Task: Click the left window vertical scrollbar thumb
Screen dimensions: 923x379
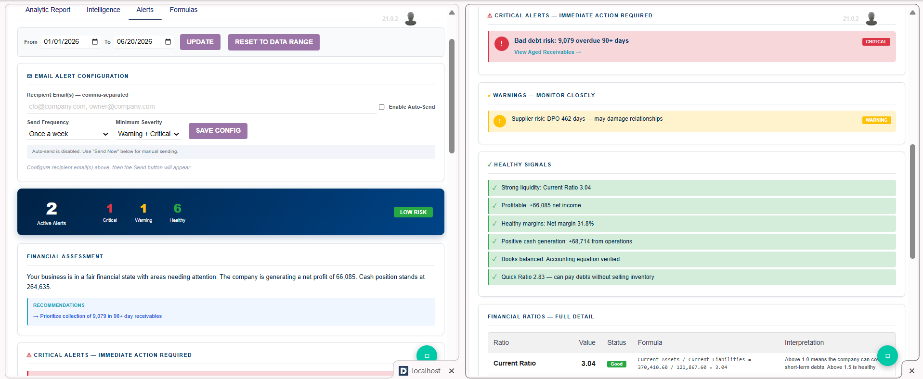Action: tap(452, 96)
